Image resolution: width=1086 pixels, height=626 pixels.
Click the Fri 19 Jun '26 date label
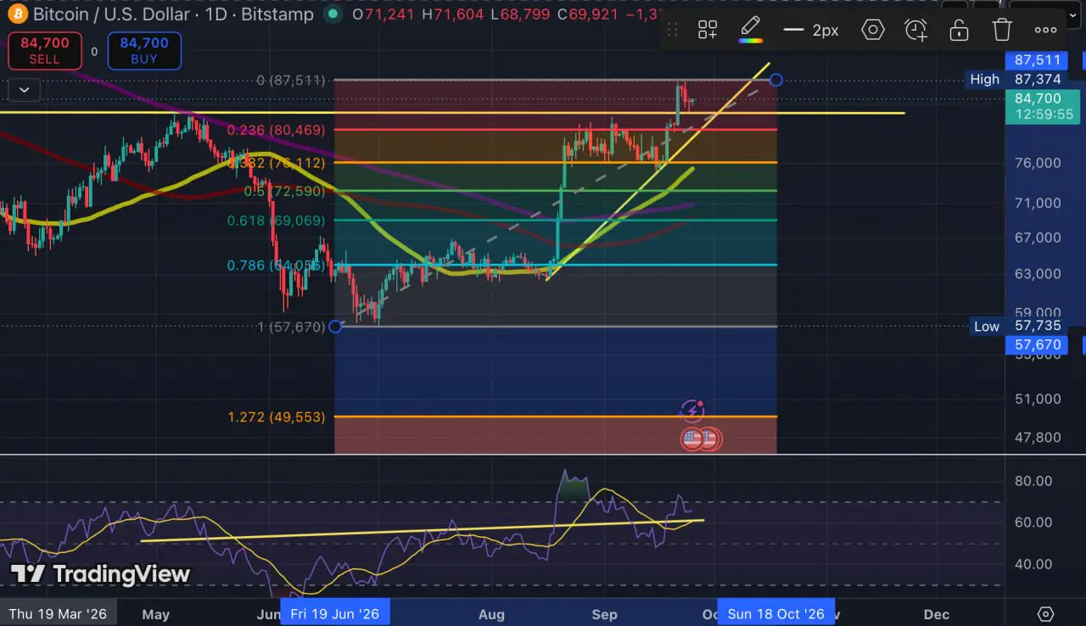pos(334,614)
